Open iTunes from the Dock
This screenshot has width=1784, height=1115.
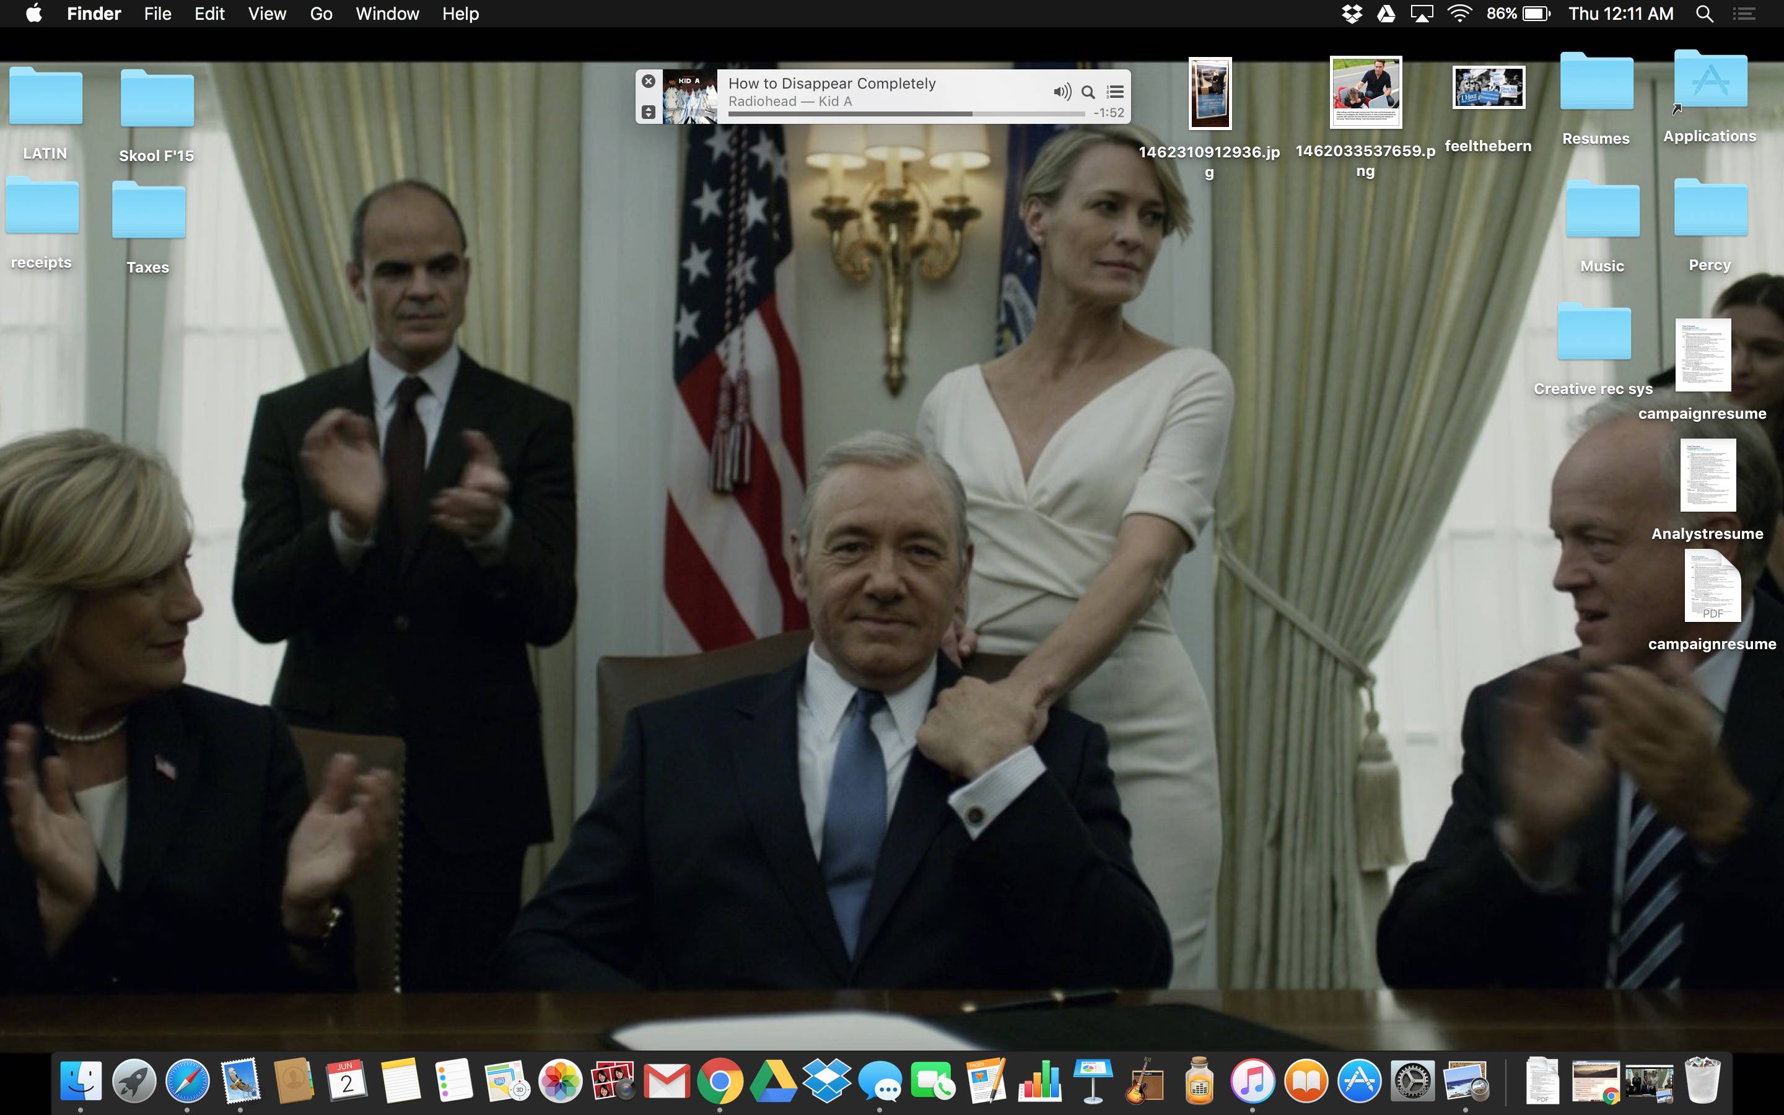click(x=1253, y=1081)
